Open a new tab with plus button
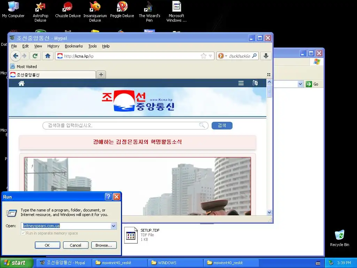357x268 pixels. pos(101,75)
